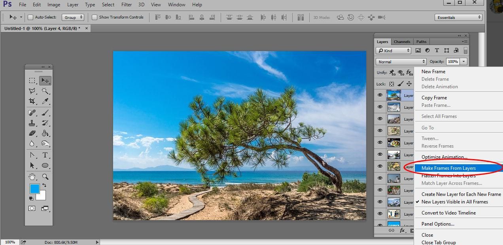Screen dimensions: 503x245
Task: Choose Make Frames From Layers
Action: (449, 168)
